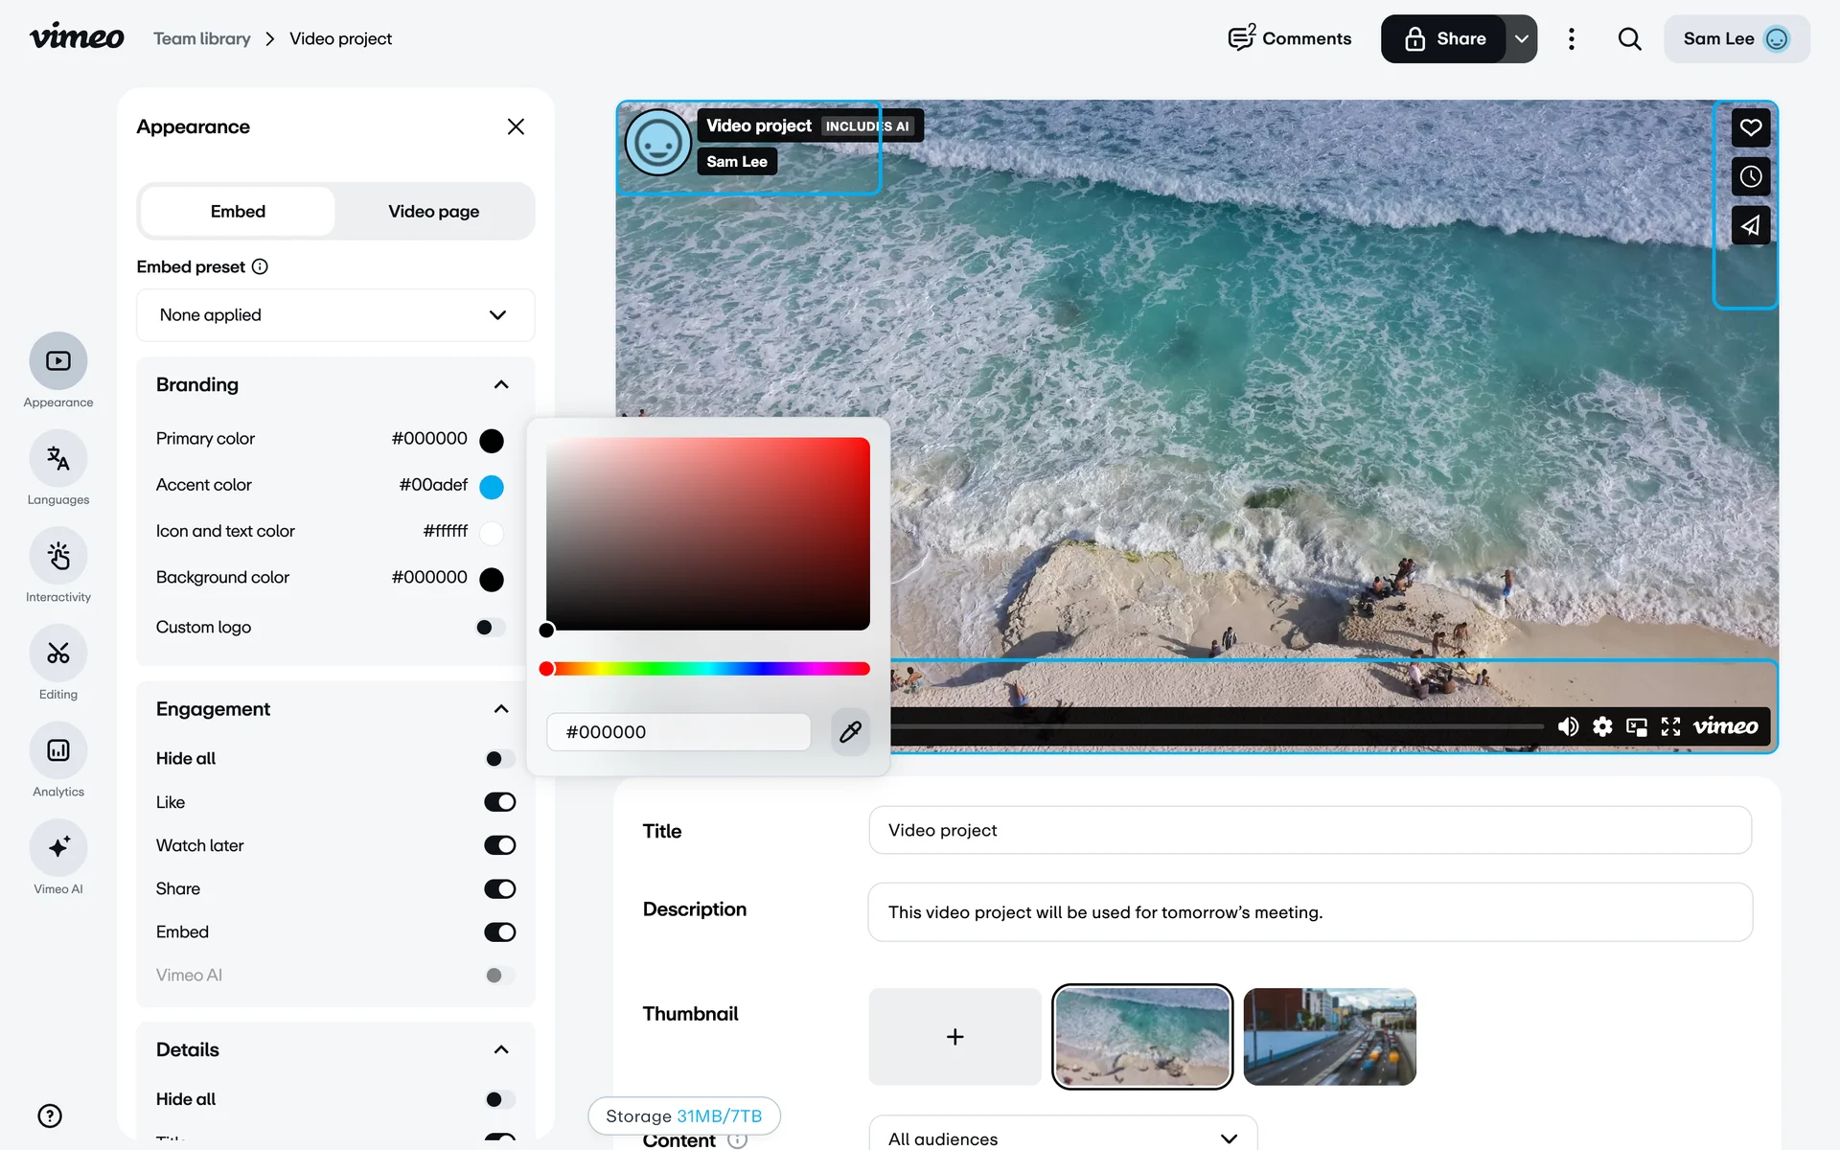Open the Analytics sidebar panel
Screen dimensions: 1840x1150
click(57, 750)
